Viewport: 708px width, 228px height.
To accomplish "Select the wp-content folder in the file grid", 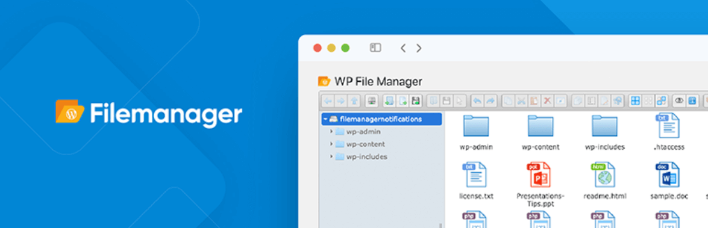I will pos(540,132).
